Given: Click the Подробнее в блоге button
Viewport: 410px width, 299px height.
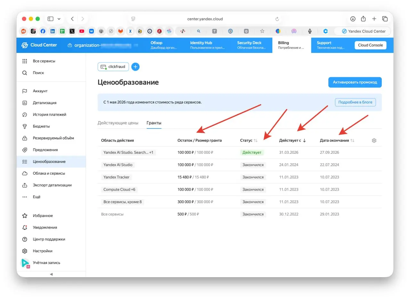Looking at the screenshot, I should (355, 102).
